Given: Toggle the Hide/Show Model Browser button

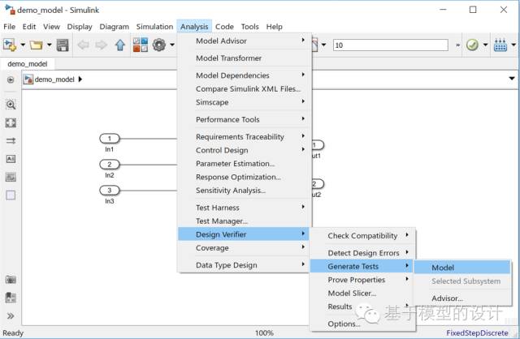Looking at the screenshot, I should point(11,80).
